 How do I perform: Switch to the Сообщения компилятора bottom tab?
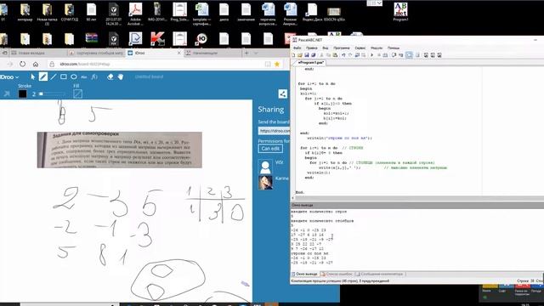(380, 274)
